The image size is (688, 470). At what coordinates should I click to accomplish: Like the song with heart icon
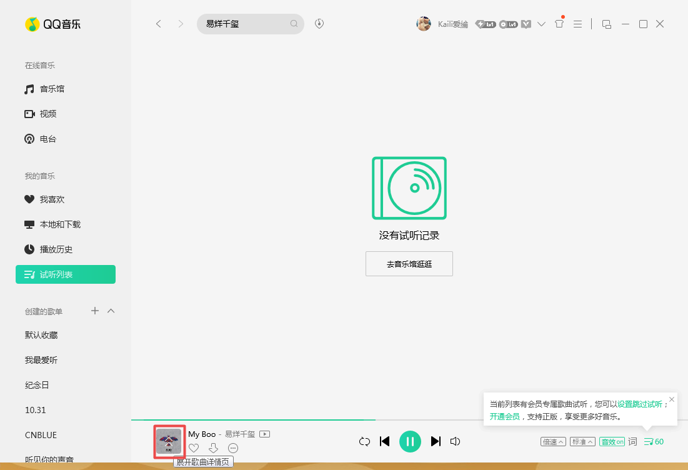[x=194, y=448]
